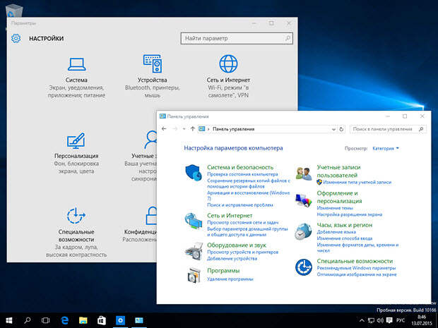Open Поиск и исправление проблем link
Screen dimensions: 438x328
point(240,205)
